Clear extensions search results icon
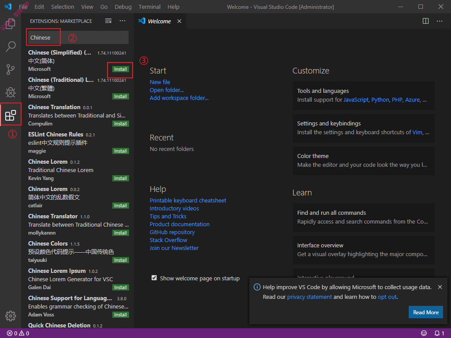The height and width of the screenshot is (338, 451). [x=108, y=21]
